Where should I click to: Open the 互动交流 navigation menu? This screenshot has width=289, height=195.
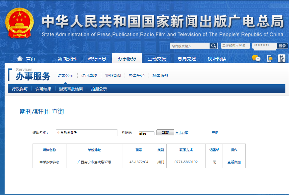click(157, 59)
